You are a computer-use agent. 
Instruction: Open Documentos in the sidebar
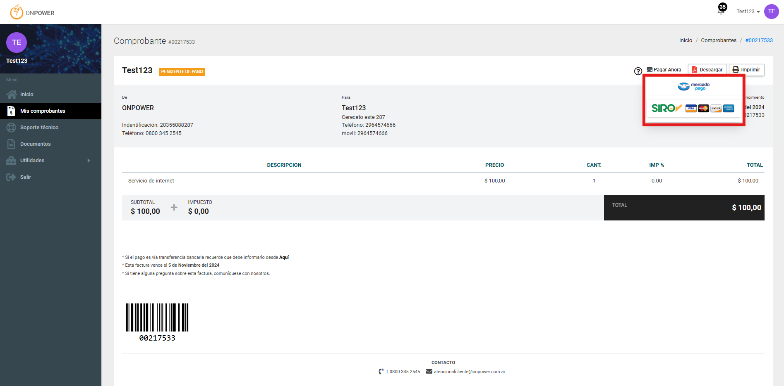36,144
